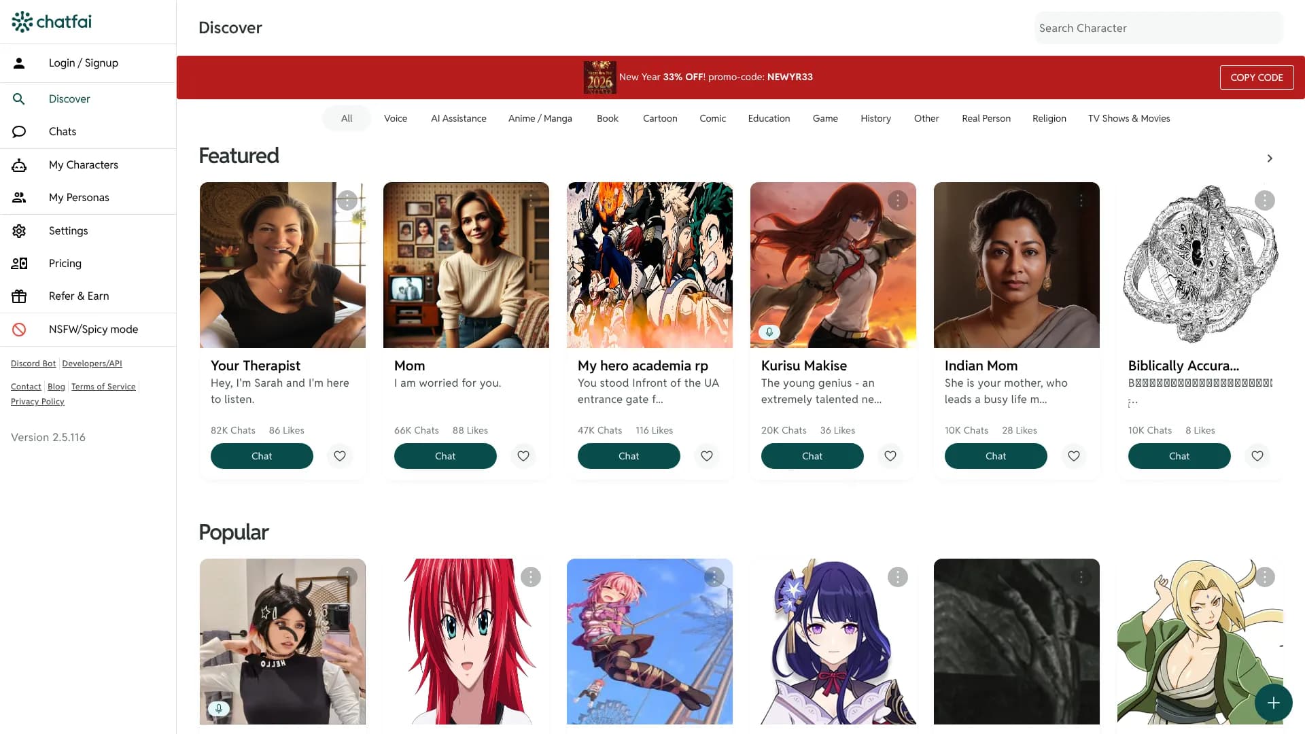Focus the Search Character field
The width and height of the screenshot is (1305, 734).
[1159, 28]
